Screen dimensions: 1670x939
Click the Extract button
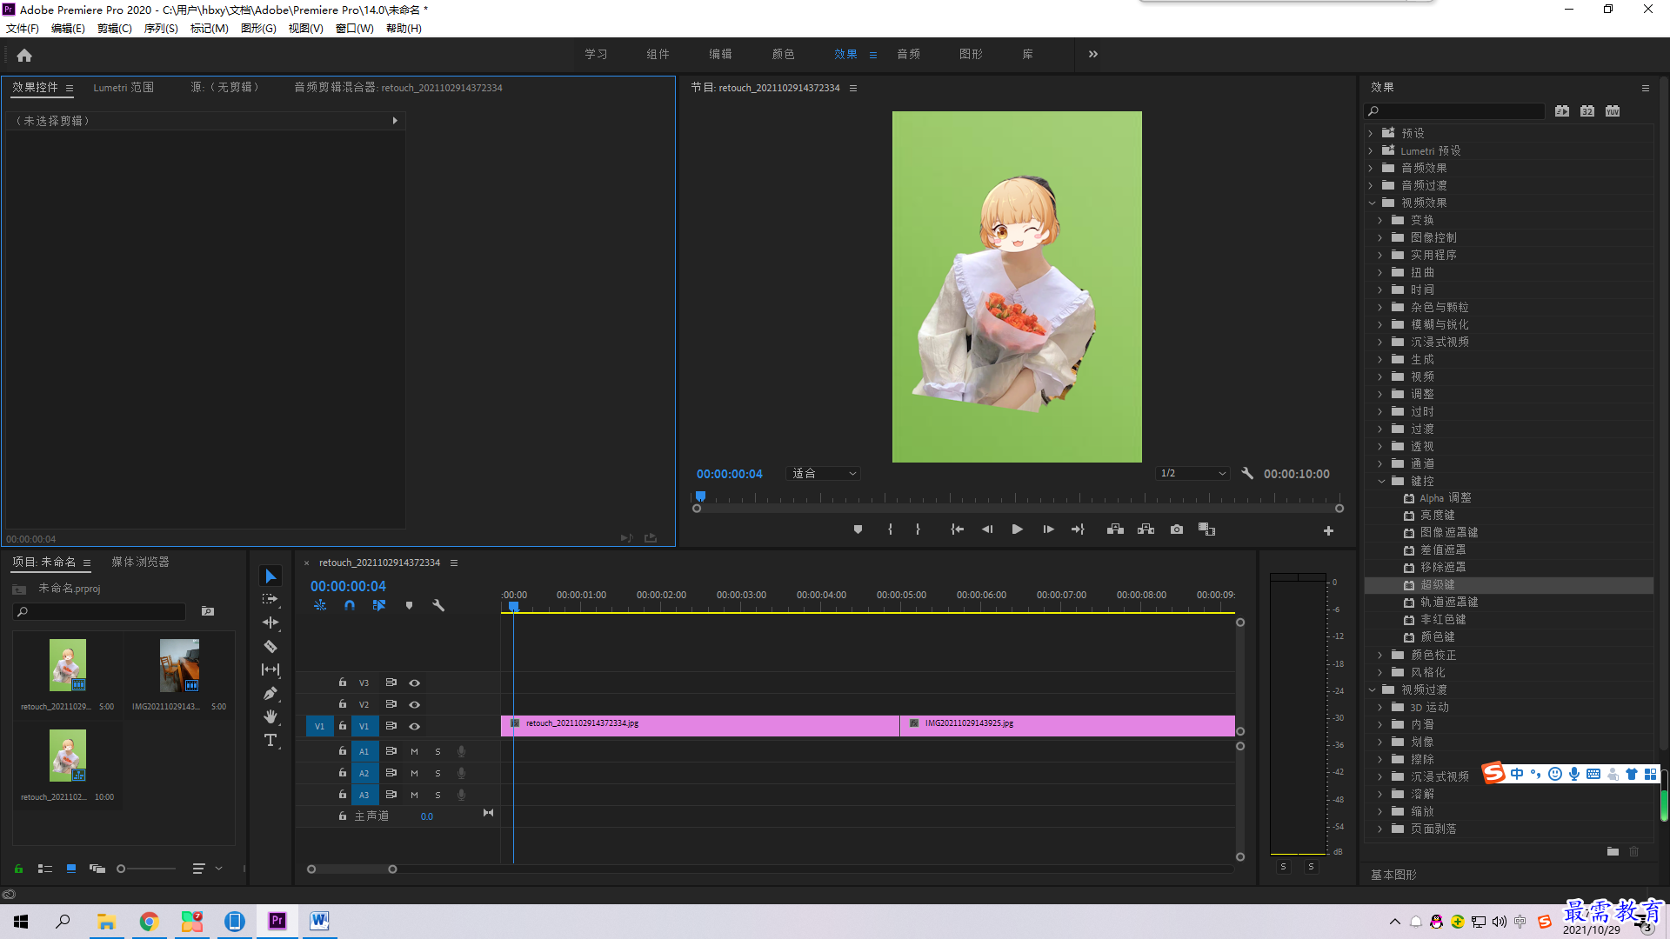(1146, 529)
